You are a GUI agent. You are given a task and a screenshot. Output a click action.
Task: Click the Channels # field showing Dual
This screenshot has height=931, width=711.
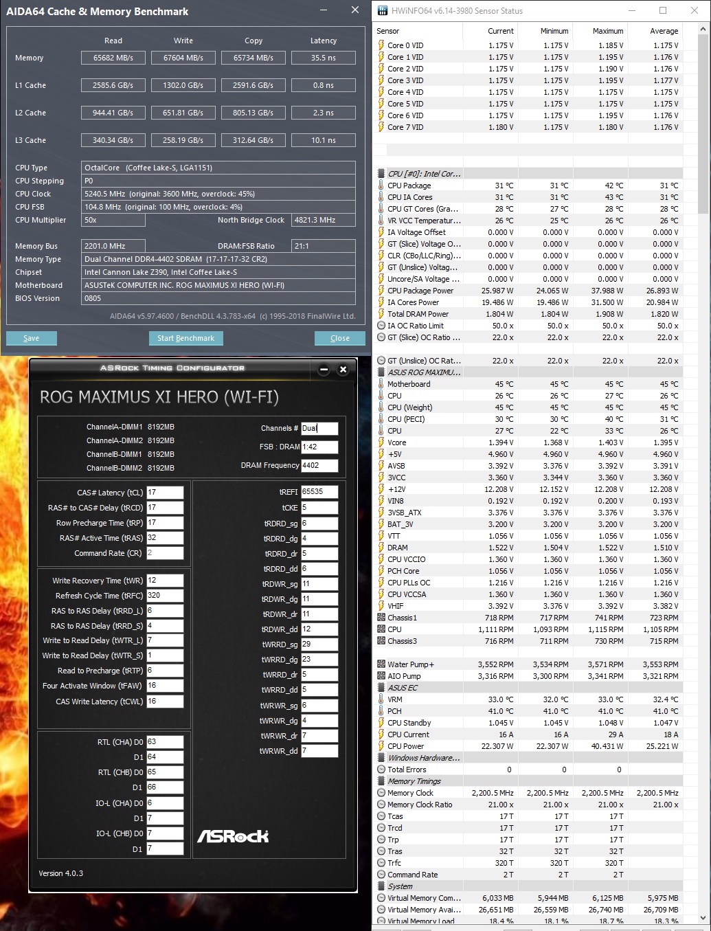(319, 428)
